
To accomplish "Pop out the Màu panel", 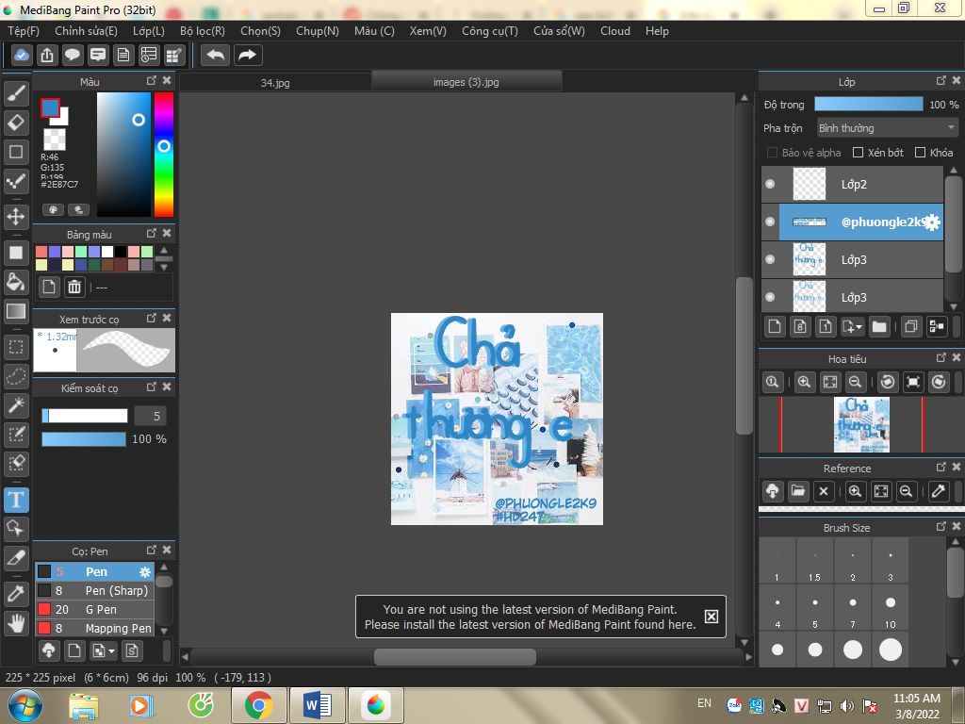I will coord(152,81).
